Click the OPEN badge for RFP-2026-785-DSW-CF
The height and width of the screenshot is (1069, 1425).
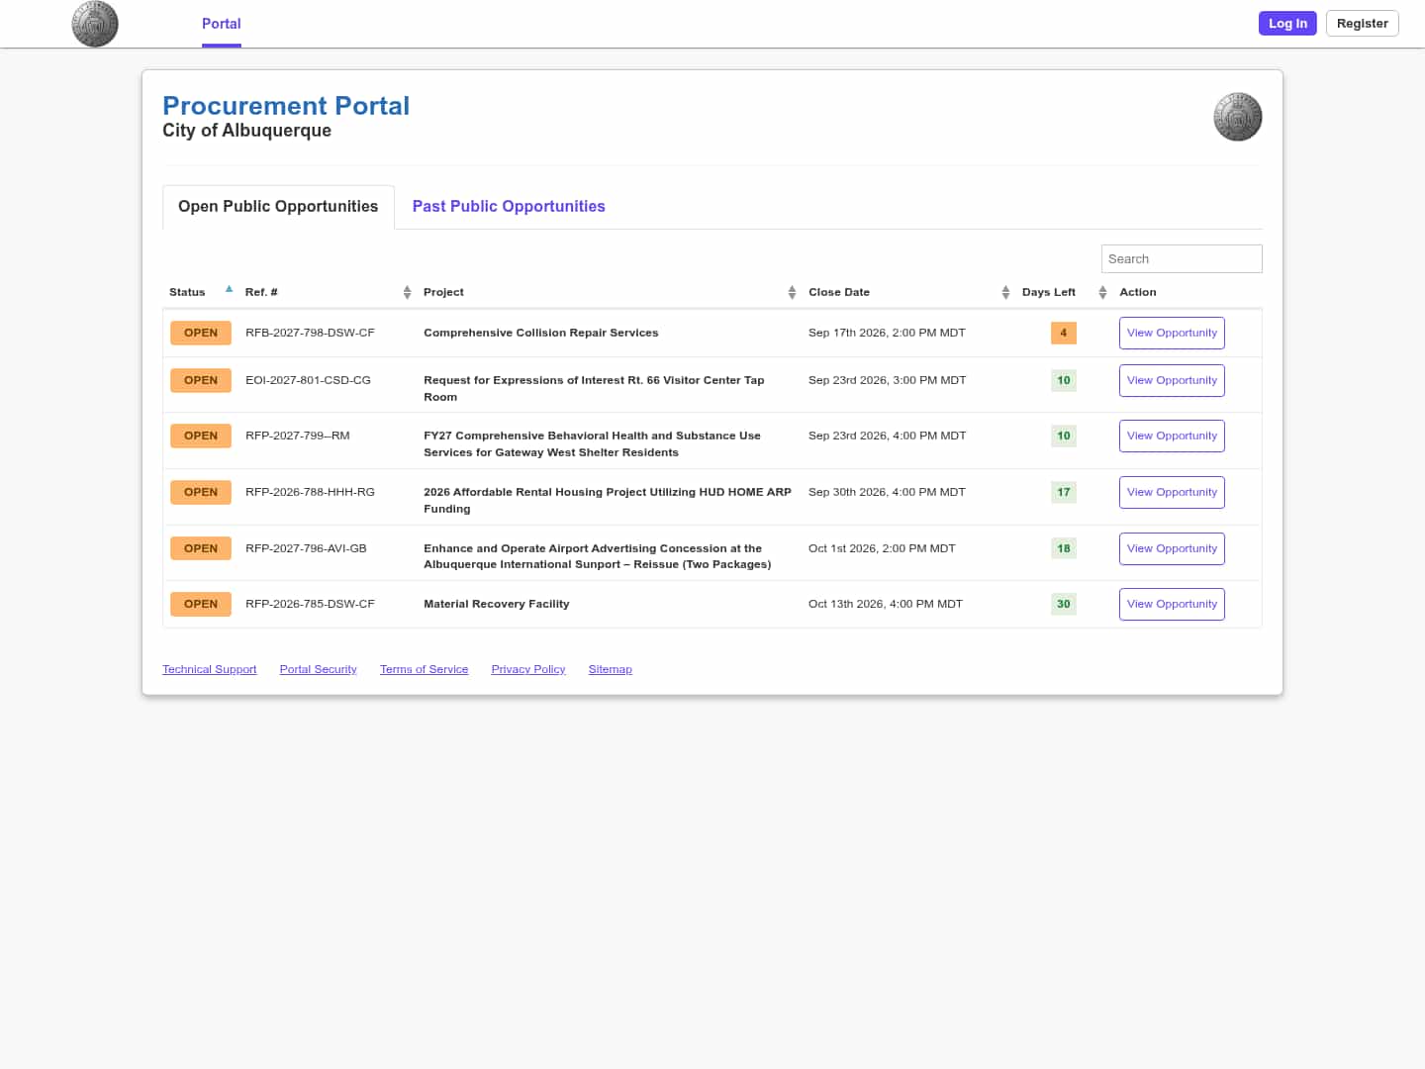[x=201, y=604]
